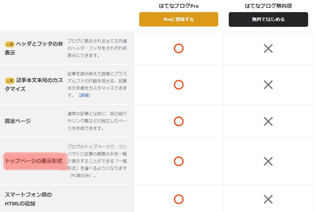Click the 人気 badge beside ヘッダとフッタの非表示
Viewport: 315px width, 212px height.
(10, 44)
